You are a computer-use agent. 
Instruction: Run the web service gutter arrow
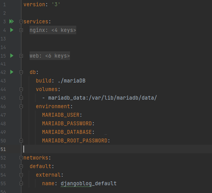(12, 56)
